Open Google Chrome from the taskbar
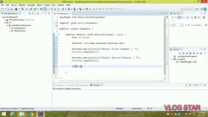The image size is (208, 117). click(x=31, y=114)
